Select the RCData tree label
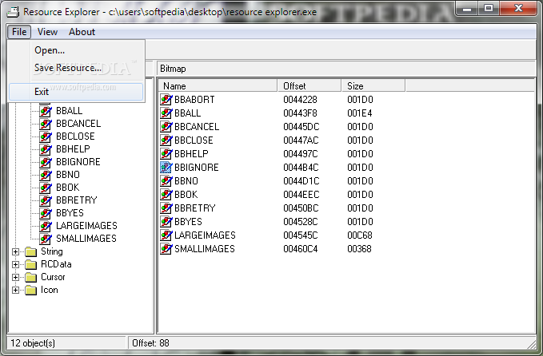This screenshot has height=356, width=543. point(56,264)
